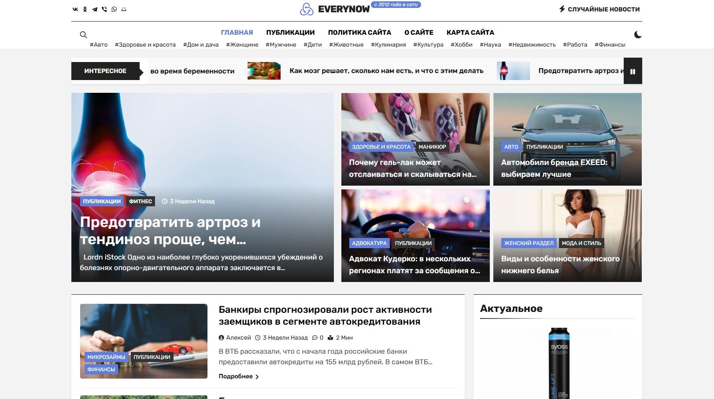Click the Фитнес tag on the featured article
The height and width of the screenshot is (399, 714).
(x=141, y=201)
